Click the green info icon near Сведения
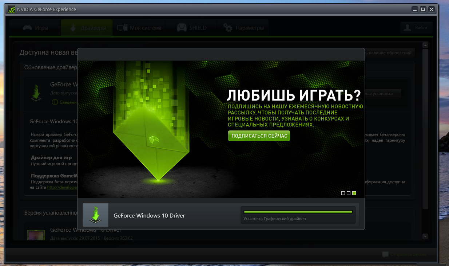The height and width of the screenshot is (266, 449). pos(55,102)
